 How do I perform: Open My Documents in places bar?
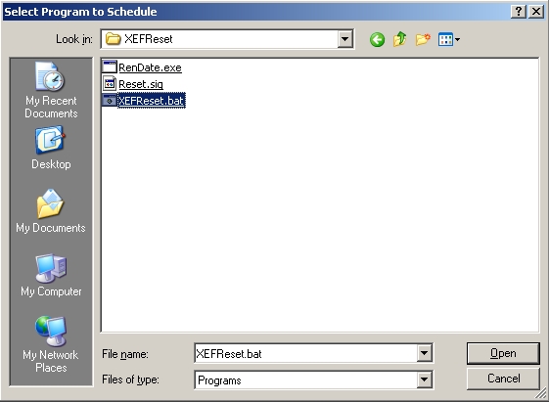pyautogui.click(x=51, y=211)
